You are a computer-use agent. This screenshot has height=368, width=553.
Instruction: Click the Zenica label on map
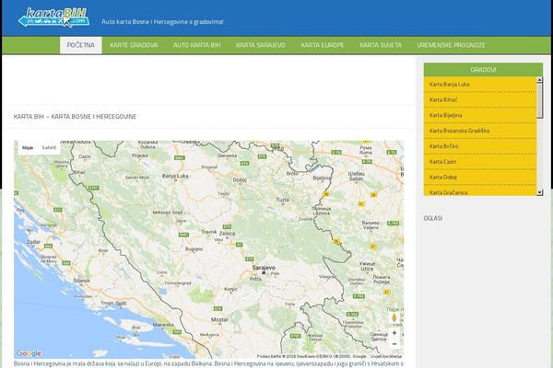227,234
